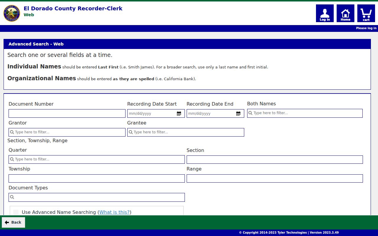Open the shopping cart icon

pos(366,13)
